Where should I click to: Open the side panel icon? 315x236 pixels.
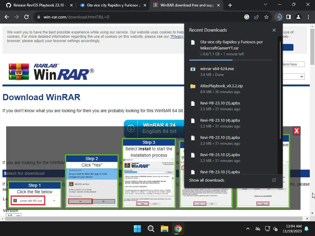[289, 17]
